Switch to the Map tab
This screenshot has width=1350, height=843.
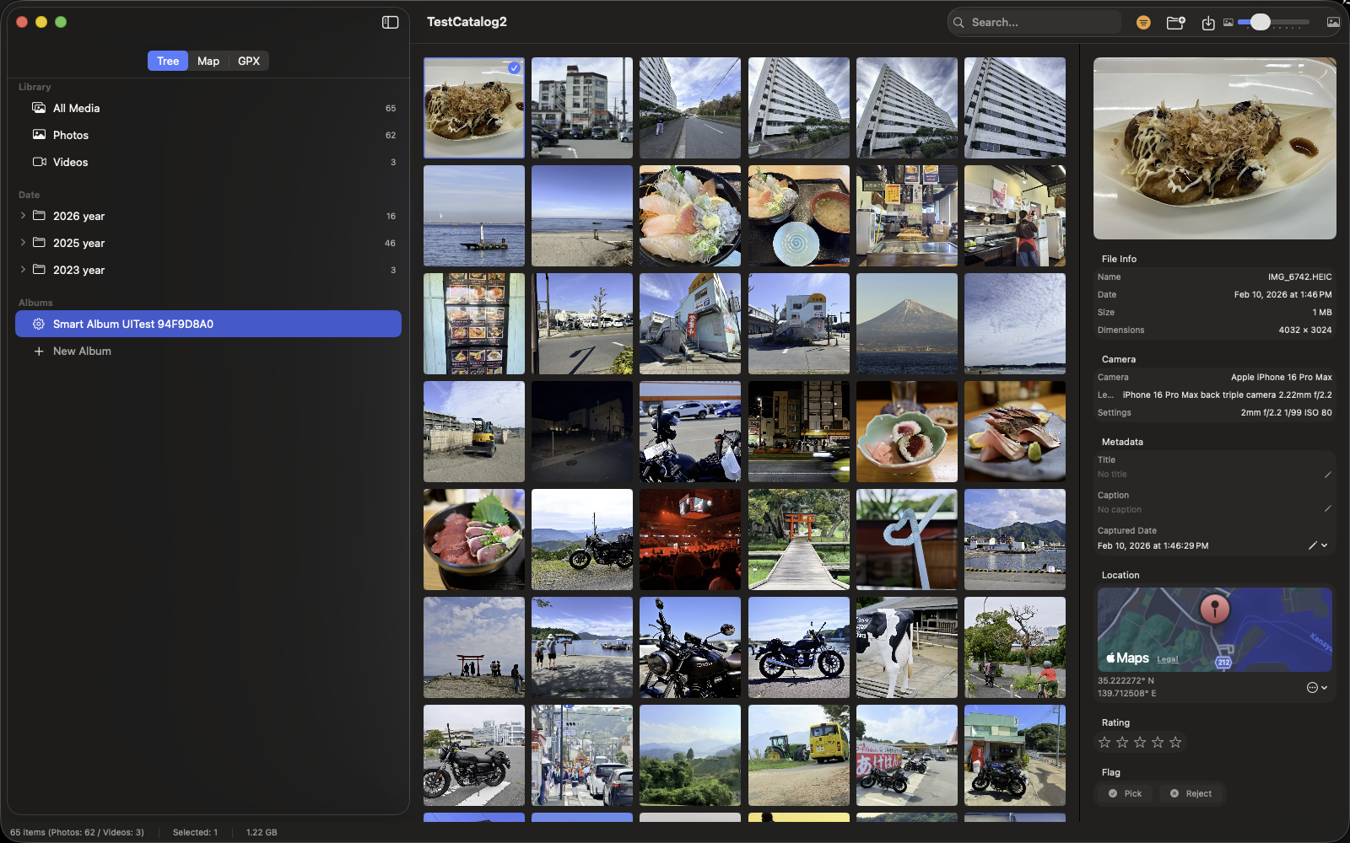click(x=208, y=61)
